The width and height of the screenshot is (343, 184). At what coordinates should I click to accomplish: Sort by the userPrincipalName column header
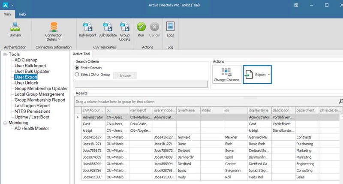(165, 110)
